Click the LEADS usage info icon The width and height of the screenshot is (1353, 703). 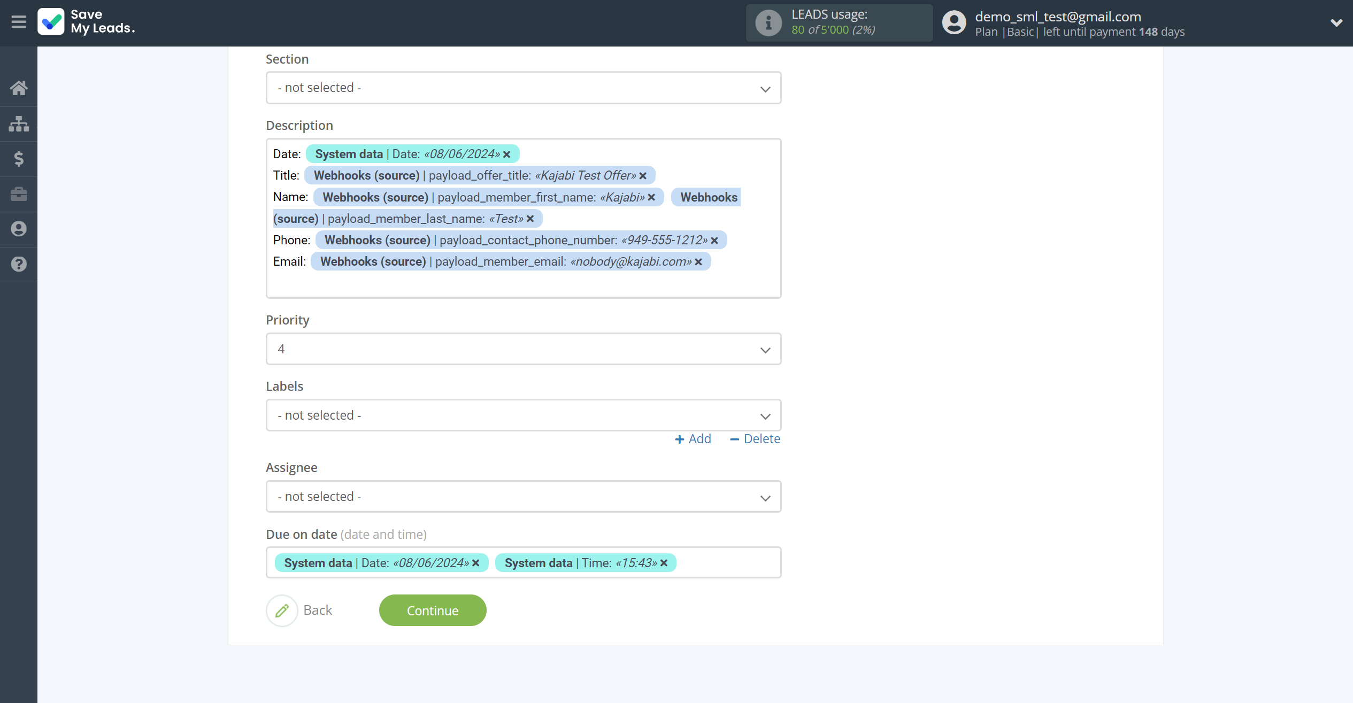(x=768, y=23)
